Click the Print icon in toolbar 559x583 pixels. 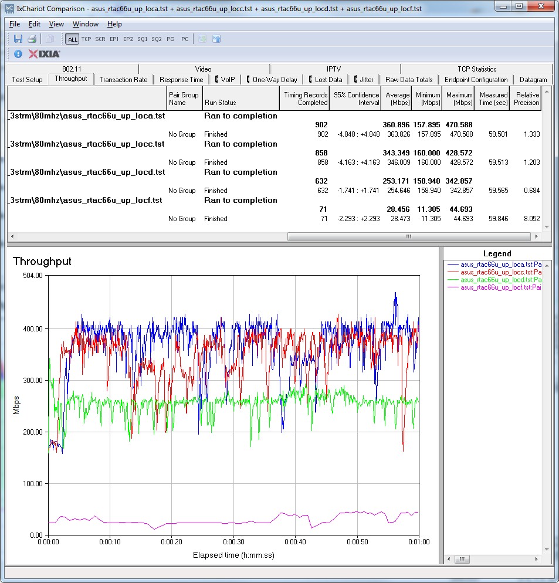(32, 39)
